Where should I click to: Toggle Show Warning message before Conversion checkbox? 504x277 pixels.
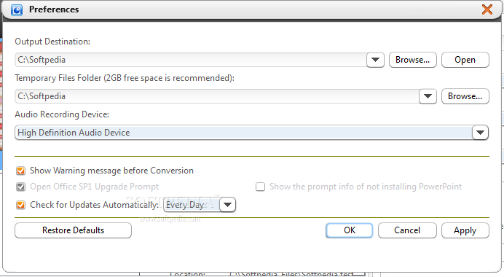coord(21,171)
